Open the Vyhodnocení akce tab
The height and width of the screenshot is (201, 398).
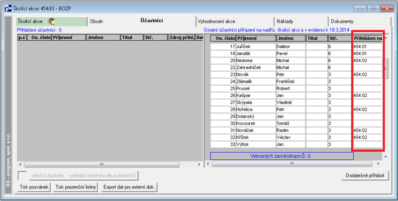(235, 21)
